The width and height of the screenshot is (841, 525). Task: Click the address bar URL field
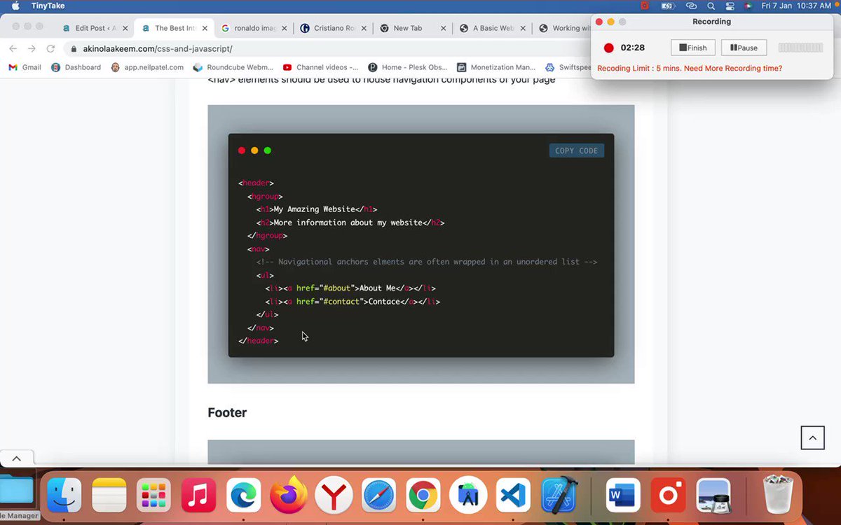coord(326,49)
